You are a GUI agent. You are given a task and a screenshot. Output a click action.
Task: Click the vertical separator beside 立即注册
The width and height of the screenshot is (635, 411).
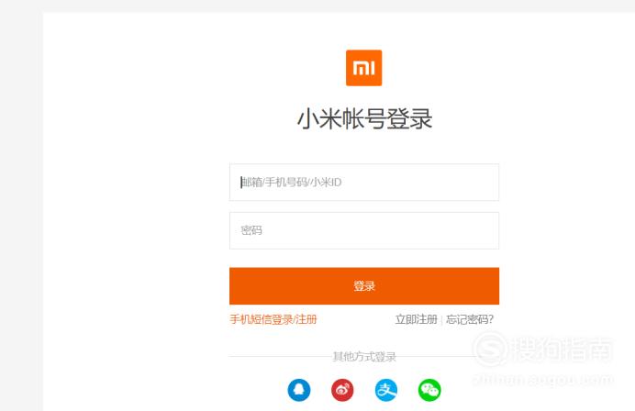coord(441,320)
